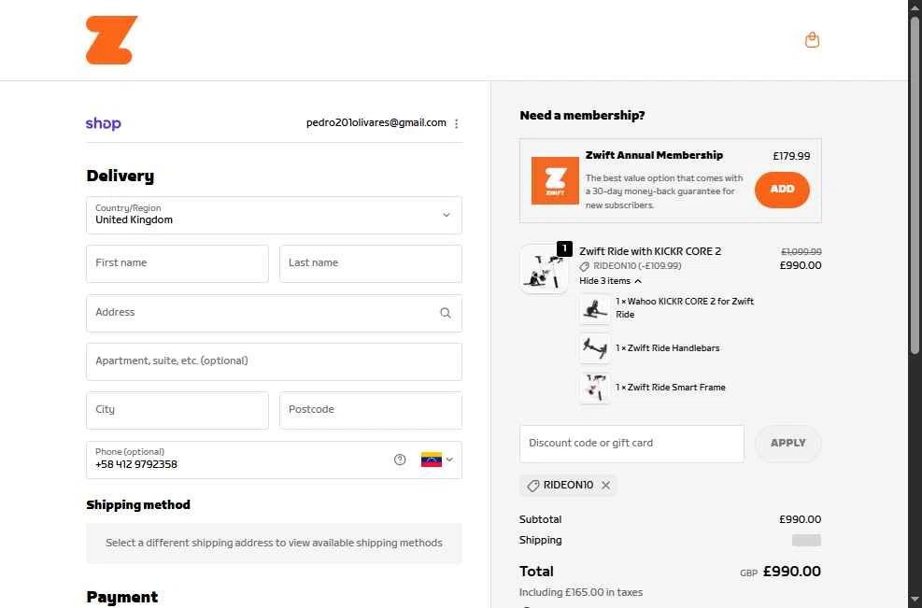Open the account options three-dot menu
The width and height of the screenshot is (922, 608).
click(x=456, y=123)
